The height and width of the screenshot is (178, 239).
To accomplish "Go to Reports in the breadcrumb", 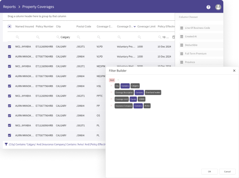I will click(9, 7).
